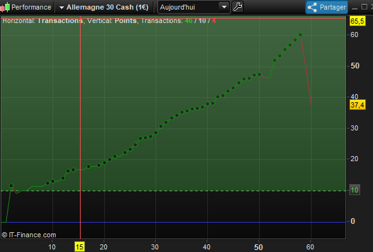Maximize the Performance window
This screenshot has width=373, height=252.
(x=364, y=7)
